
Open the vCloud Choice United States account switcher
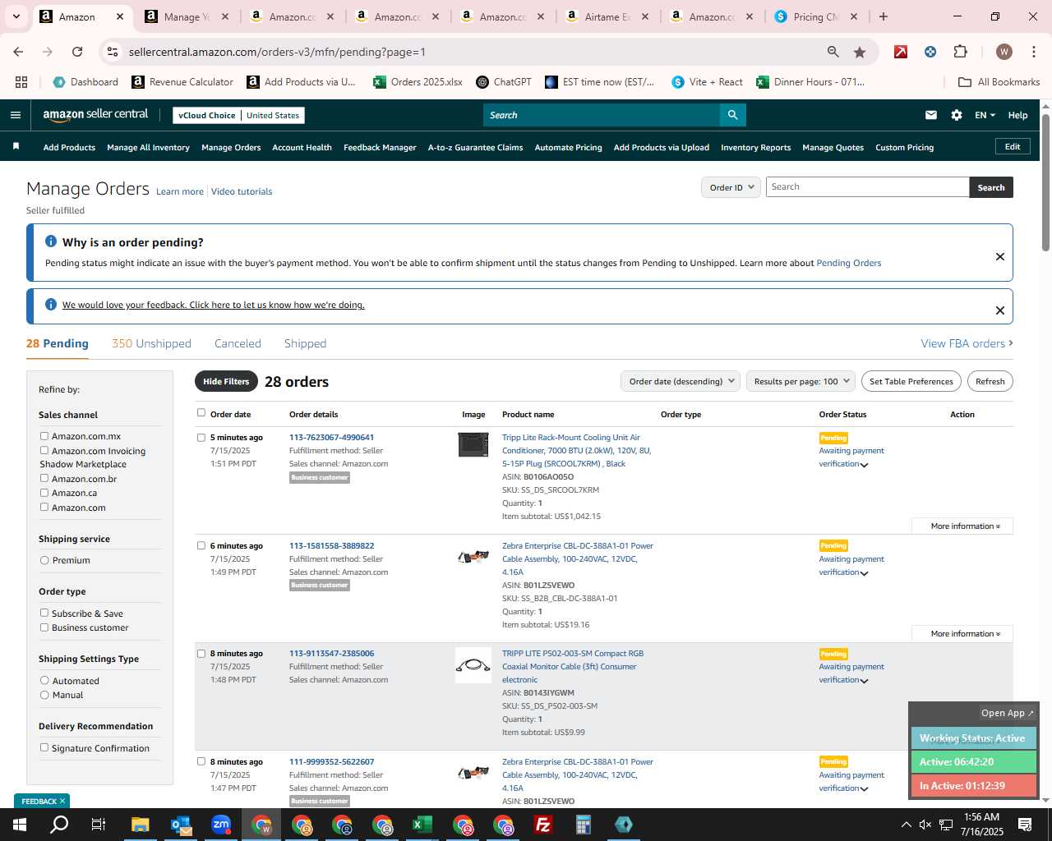pyautogui.click(x=238, y=115)
